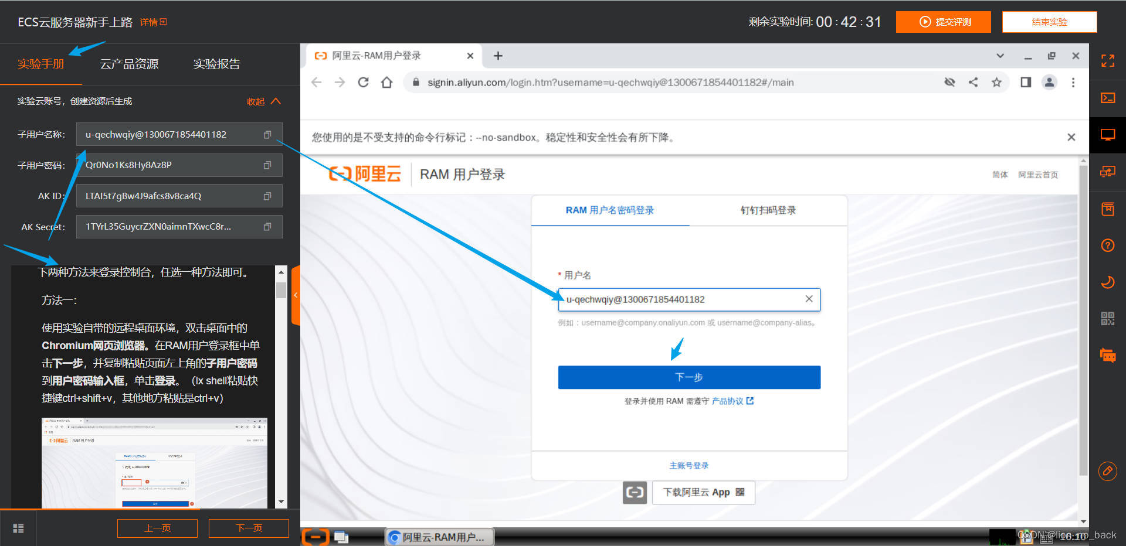The height and width of the screenshot is (546, 1126).
Task: Click the blue 下一步 button
Action: (x=689, y=377)
